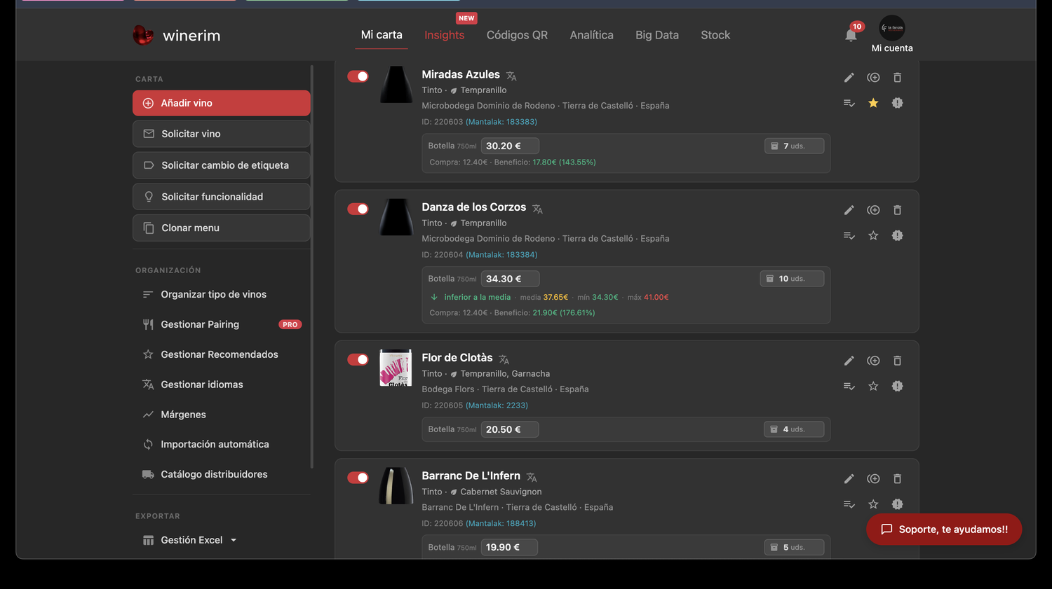Duplicate Danza de los Corzos entry
This screenshot has width=1052, height=589.
pos(873,210)
